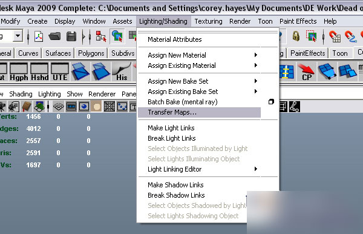Click the lock selection padlock icon
Image resolution: width=363 pixels, height=234 pixels.
tap(296, 36)
